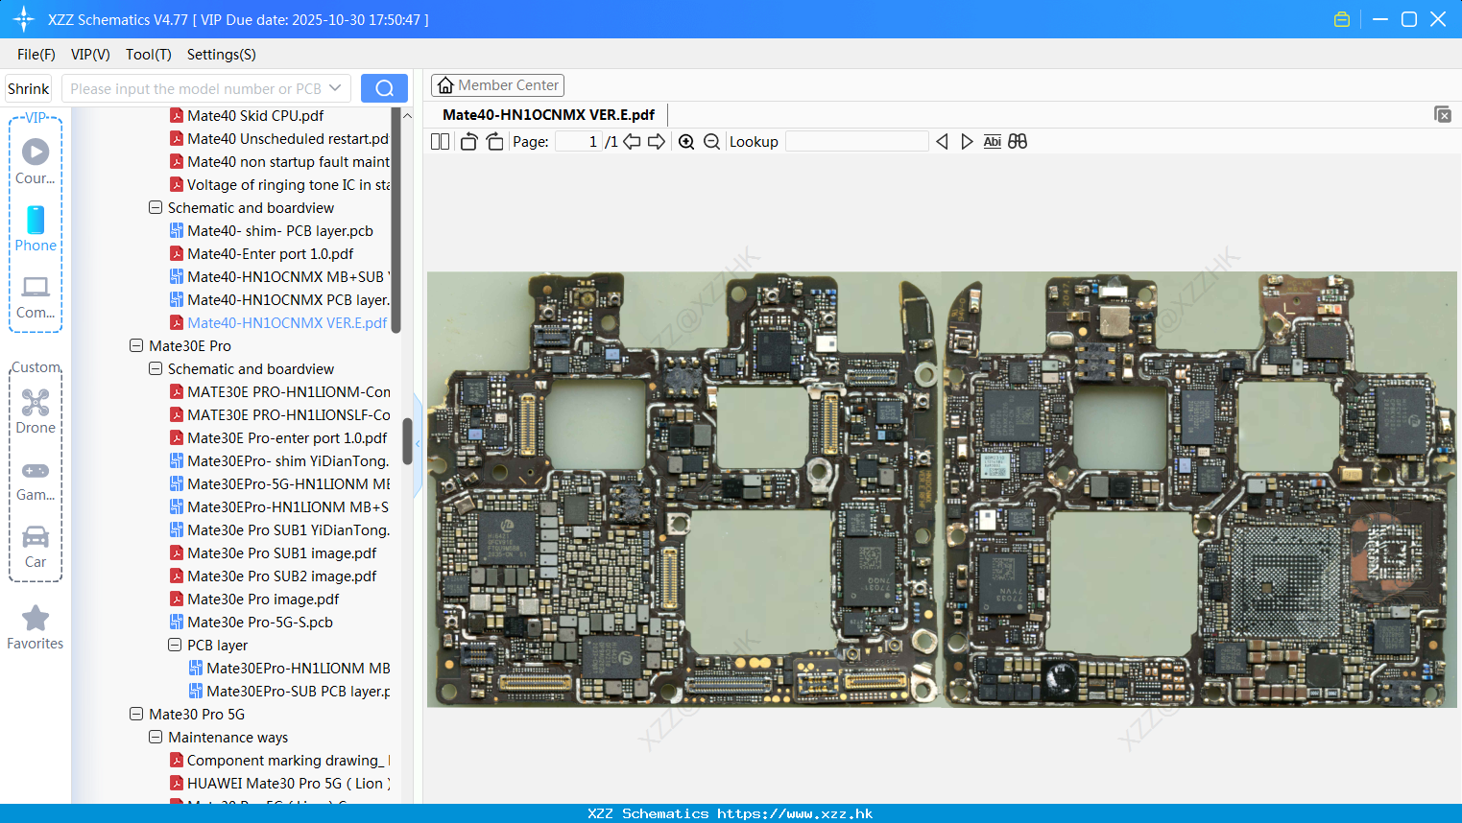This screenshot has height=823, width=1462.
Task: Open the VIP(V) menu
Action: (x=90, y=55)
